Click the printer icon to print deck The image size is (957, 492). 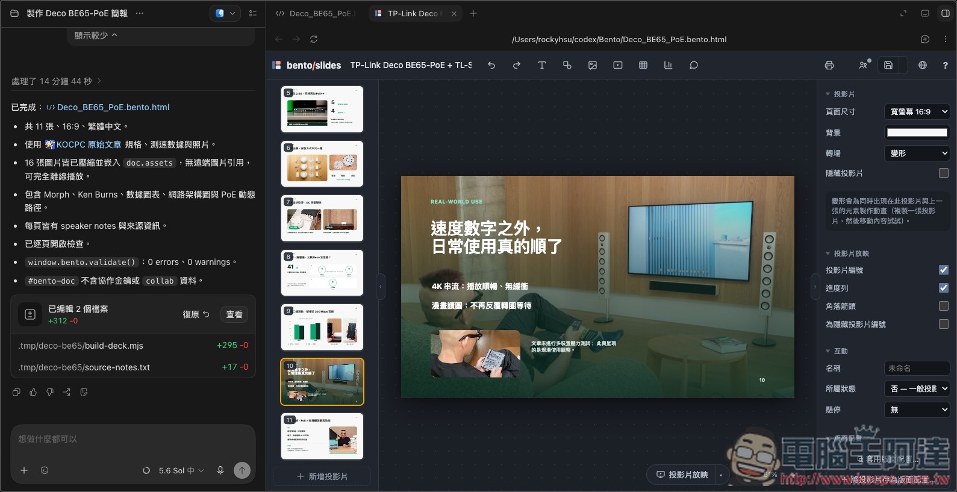coord(829,65)
